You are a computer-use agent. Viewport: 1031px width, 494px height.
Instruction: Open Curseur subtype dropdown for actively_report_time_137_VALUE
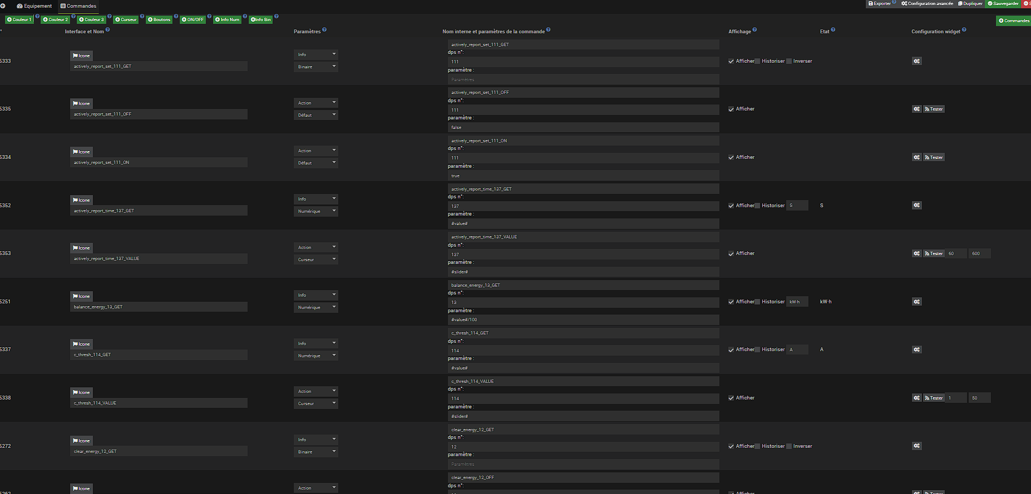(316, 260)
